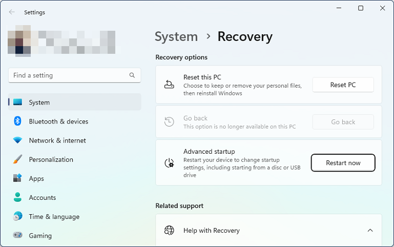Click the Advanced startup title text
Screen dimensions: 394x247
tap(209, 152)
